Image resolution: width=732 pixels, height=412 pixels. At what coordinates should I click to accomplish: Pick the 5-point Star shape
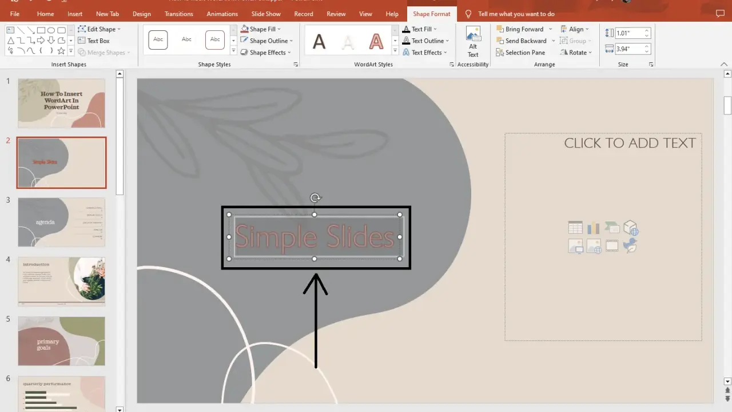click(61, 51)
